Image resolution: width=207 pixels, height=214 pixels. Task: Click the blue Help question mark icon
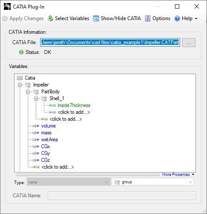(x=177, y=18)
